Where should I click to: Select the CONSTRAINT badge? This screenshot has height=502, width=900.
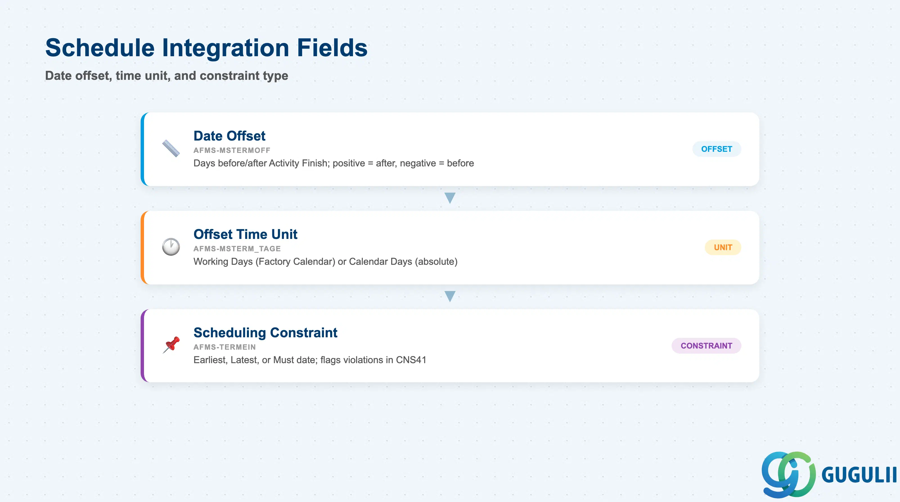[706, 346]
